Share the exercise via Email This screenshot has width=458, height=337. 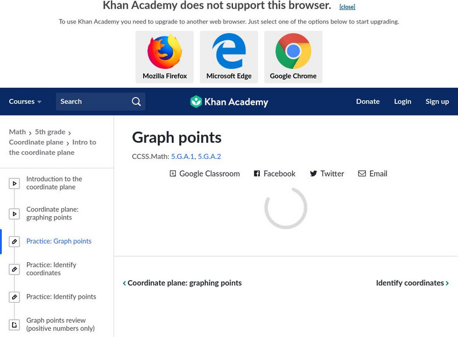pyautogui.click(x=373, y=174)
